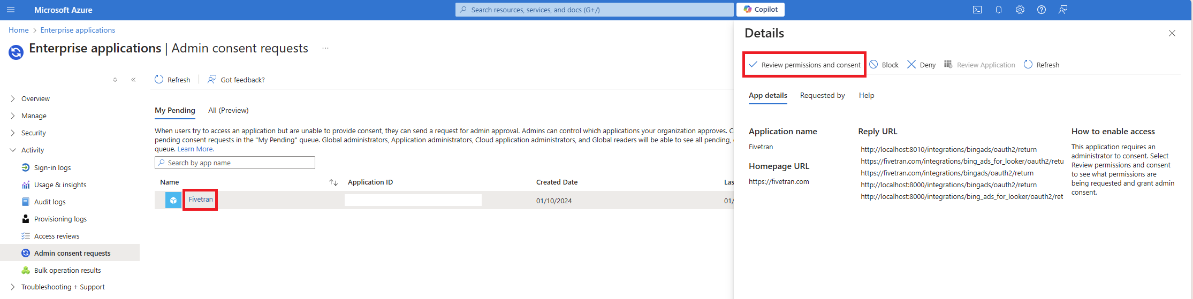The height and width of the screenshot is (299, 1193).
Task: Open the hamburger portal menu
Action: pos(11,10)
